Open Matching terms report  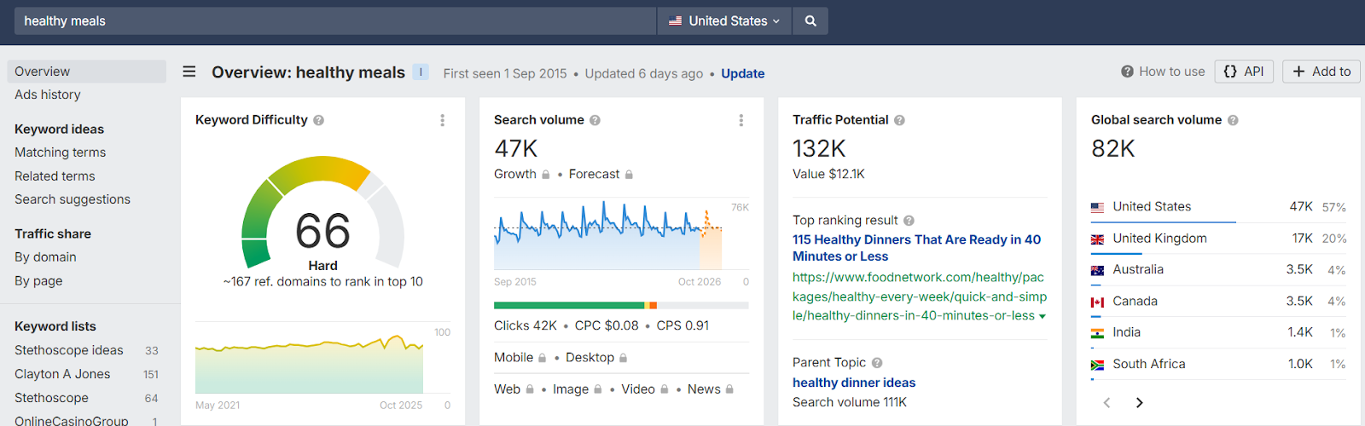[x=60, y=153]
